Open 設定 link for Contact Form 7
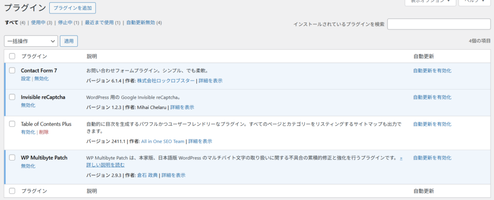This screenshot has height=200, width=494. [26, 79]
